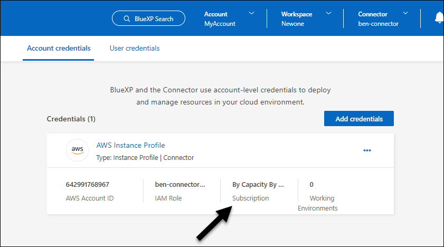Click the AWS logo icon

point(77,150)
